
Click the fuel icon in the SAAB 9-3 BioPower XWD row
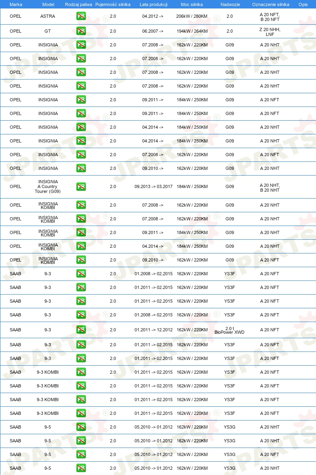tap(81, 330)
